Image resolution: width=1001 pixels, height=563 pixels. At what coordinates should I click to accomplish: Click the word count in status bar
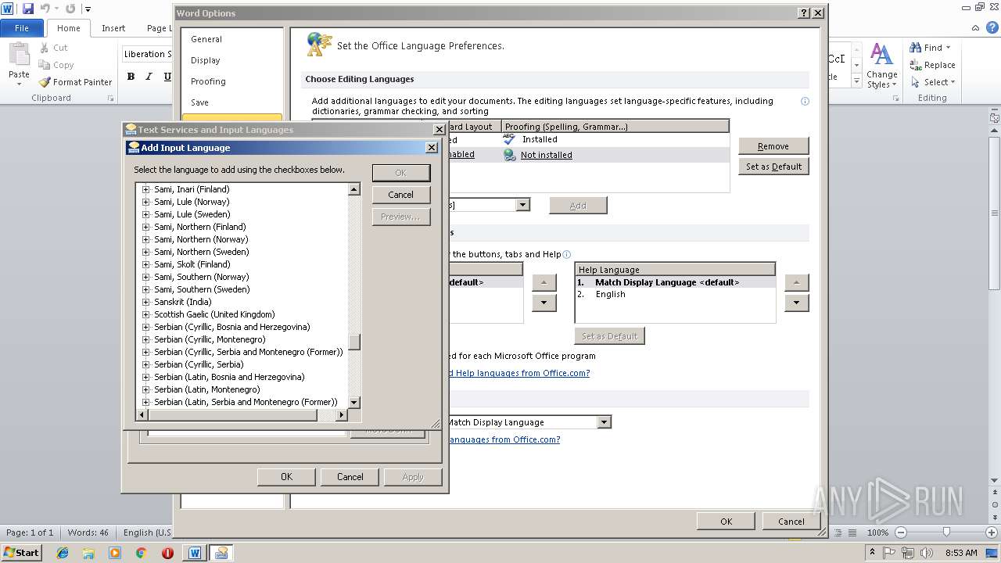click(88, 533)
